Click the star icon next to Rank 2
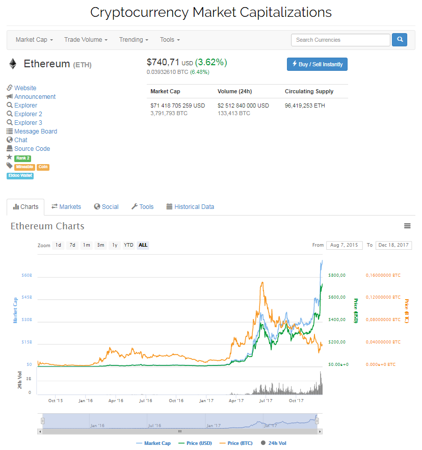The width and height of the screenshot is (422, 450). click(10, 157)
